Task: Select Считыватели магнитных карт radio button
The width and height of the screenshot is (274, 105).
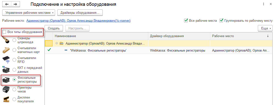Action: coord(14,50)
